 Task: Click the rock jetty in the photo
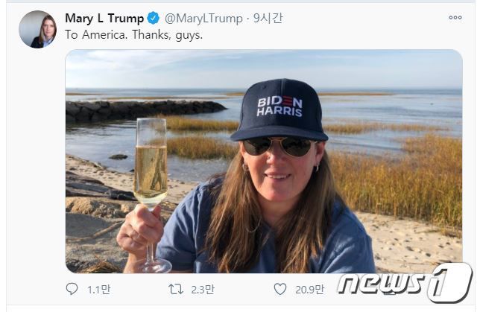point(142,110)
